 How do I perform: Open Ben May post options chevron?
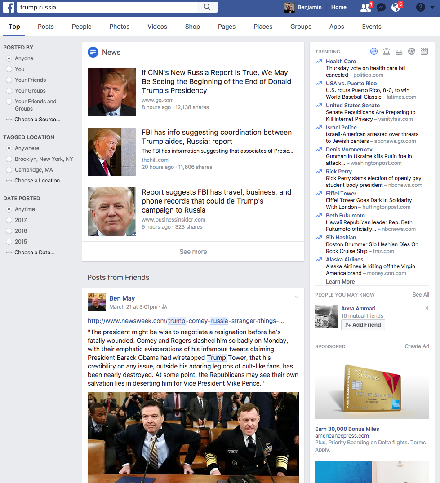(297, 297)
